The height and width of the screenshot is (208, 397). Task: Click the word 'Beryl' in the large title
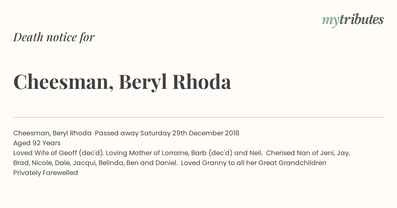pyautogui.click(x=143, y=83)
